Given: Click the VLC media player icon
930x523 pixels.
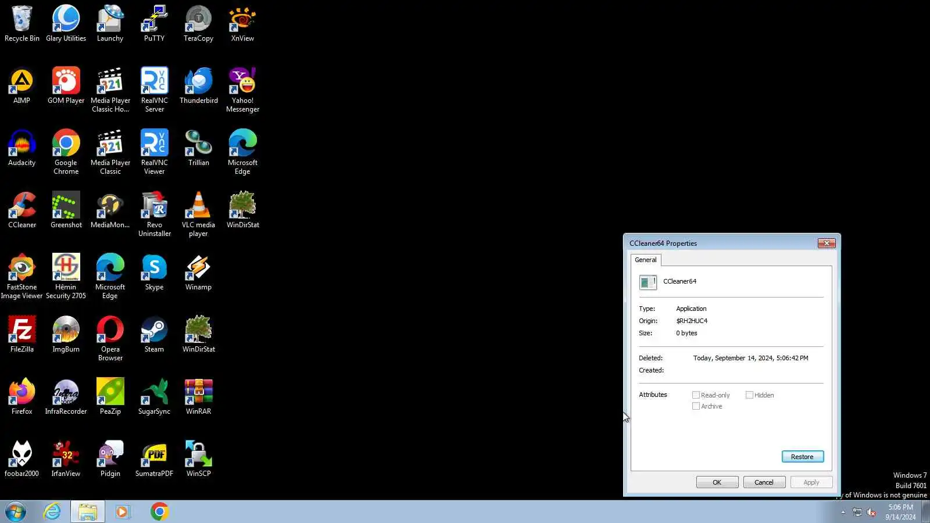Looking at the screenshot, I should (198, 215).
